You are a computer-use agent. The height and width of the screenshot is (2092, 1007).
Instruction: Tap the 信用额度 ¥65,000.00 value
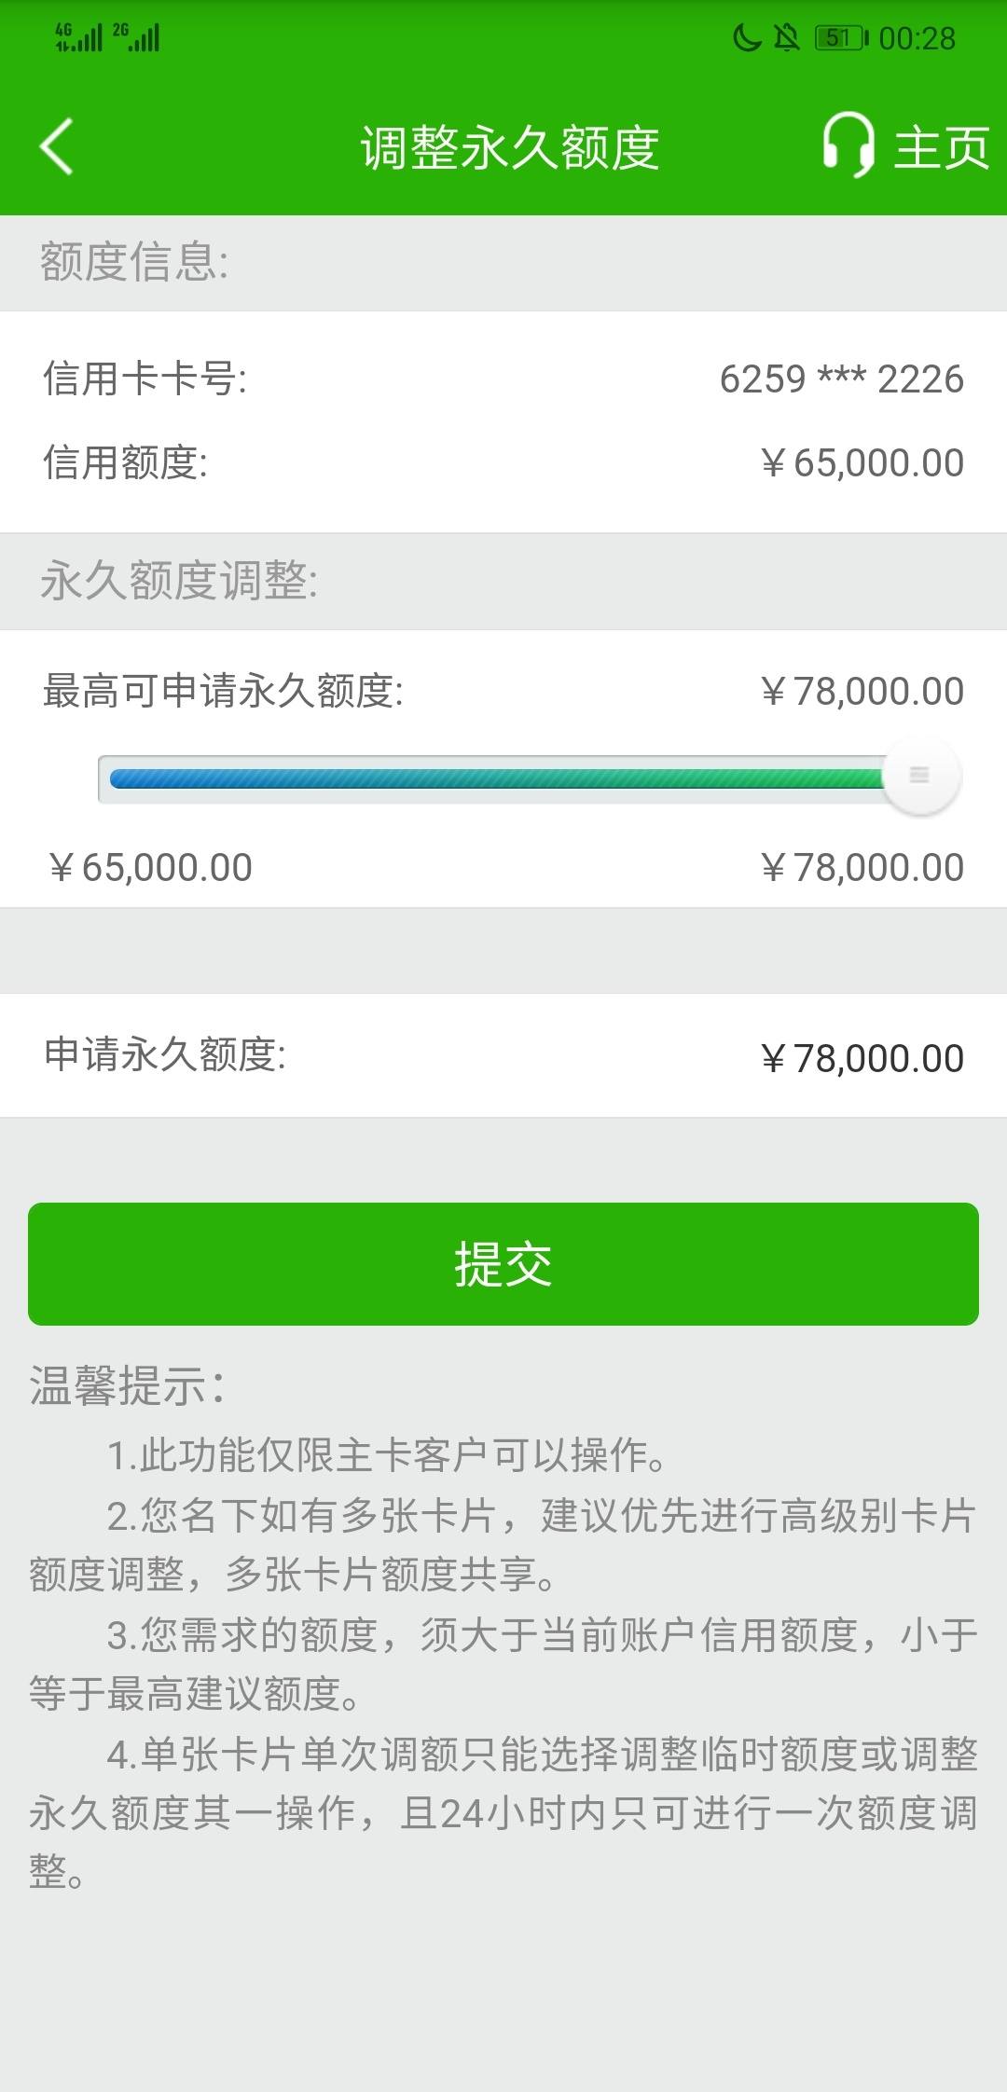pos(862,463)
